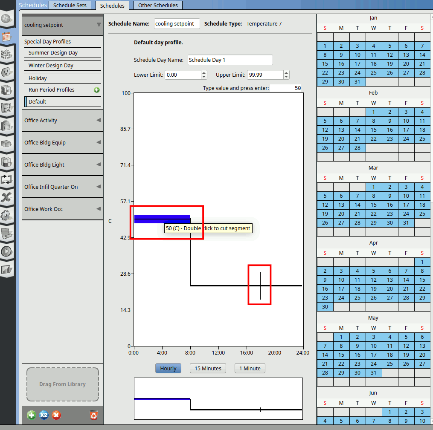The image size is (433, 430).
Task: Click the Schedule Day Name input field
Action: (230, 60)
